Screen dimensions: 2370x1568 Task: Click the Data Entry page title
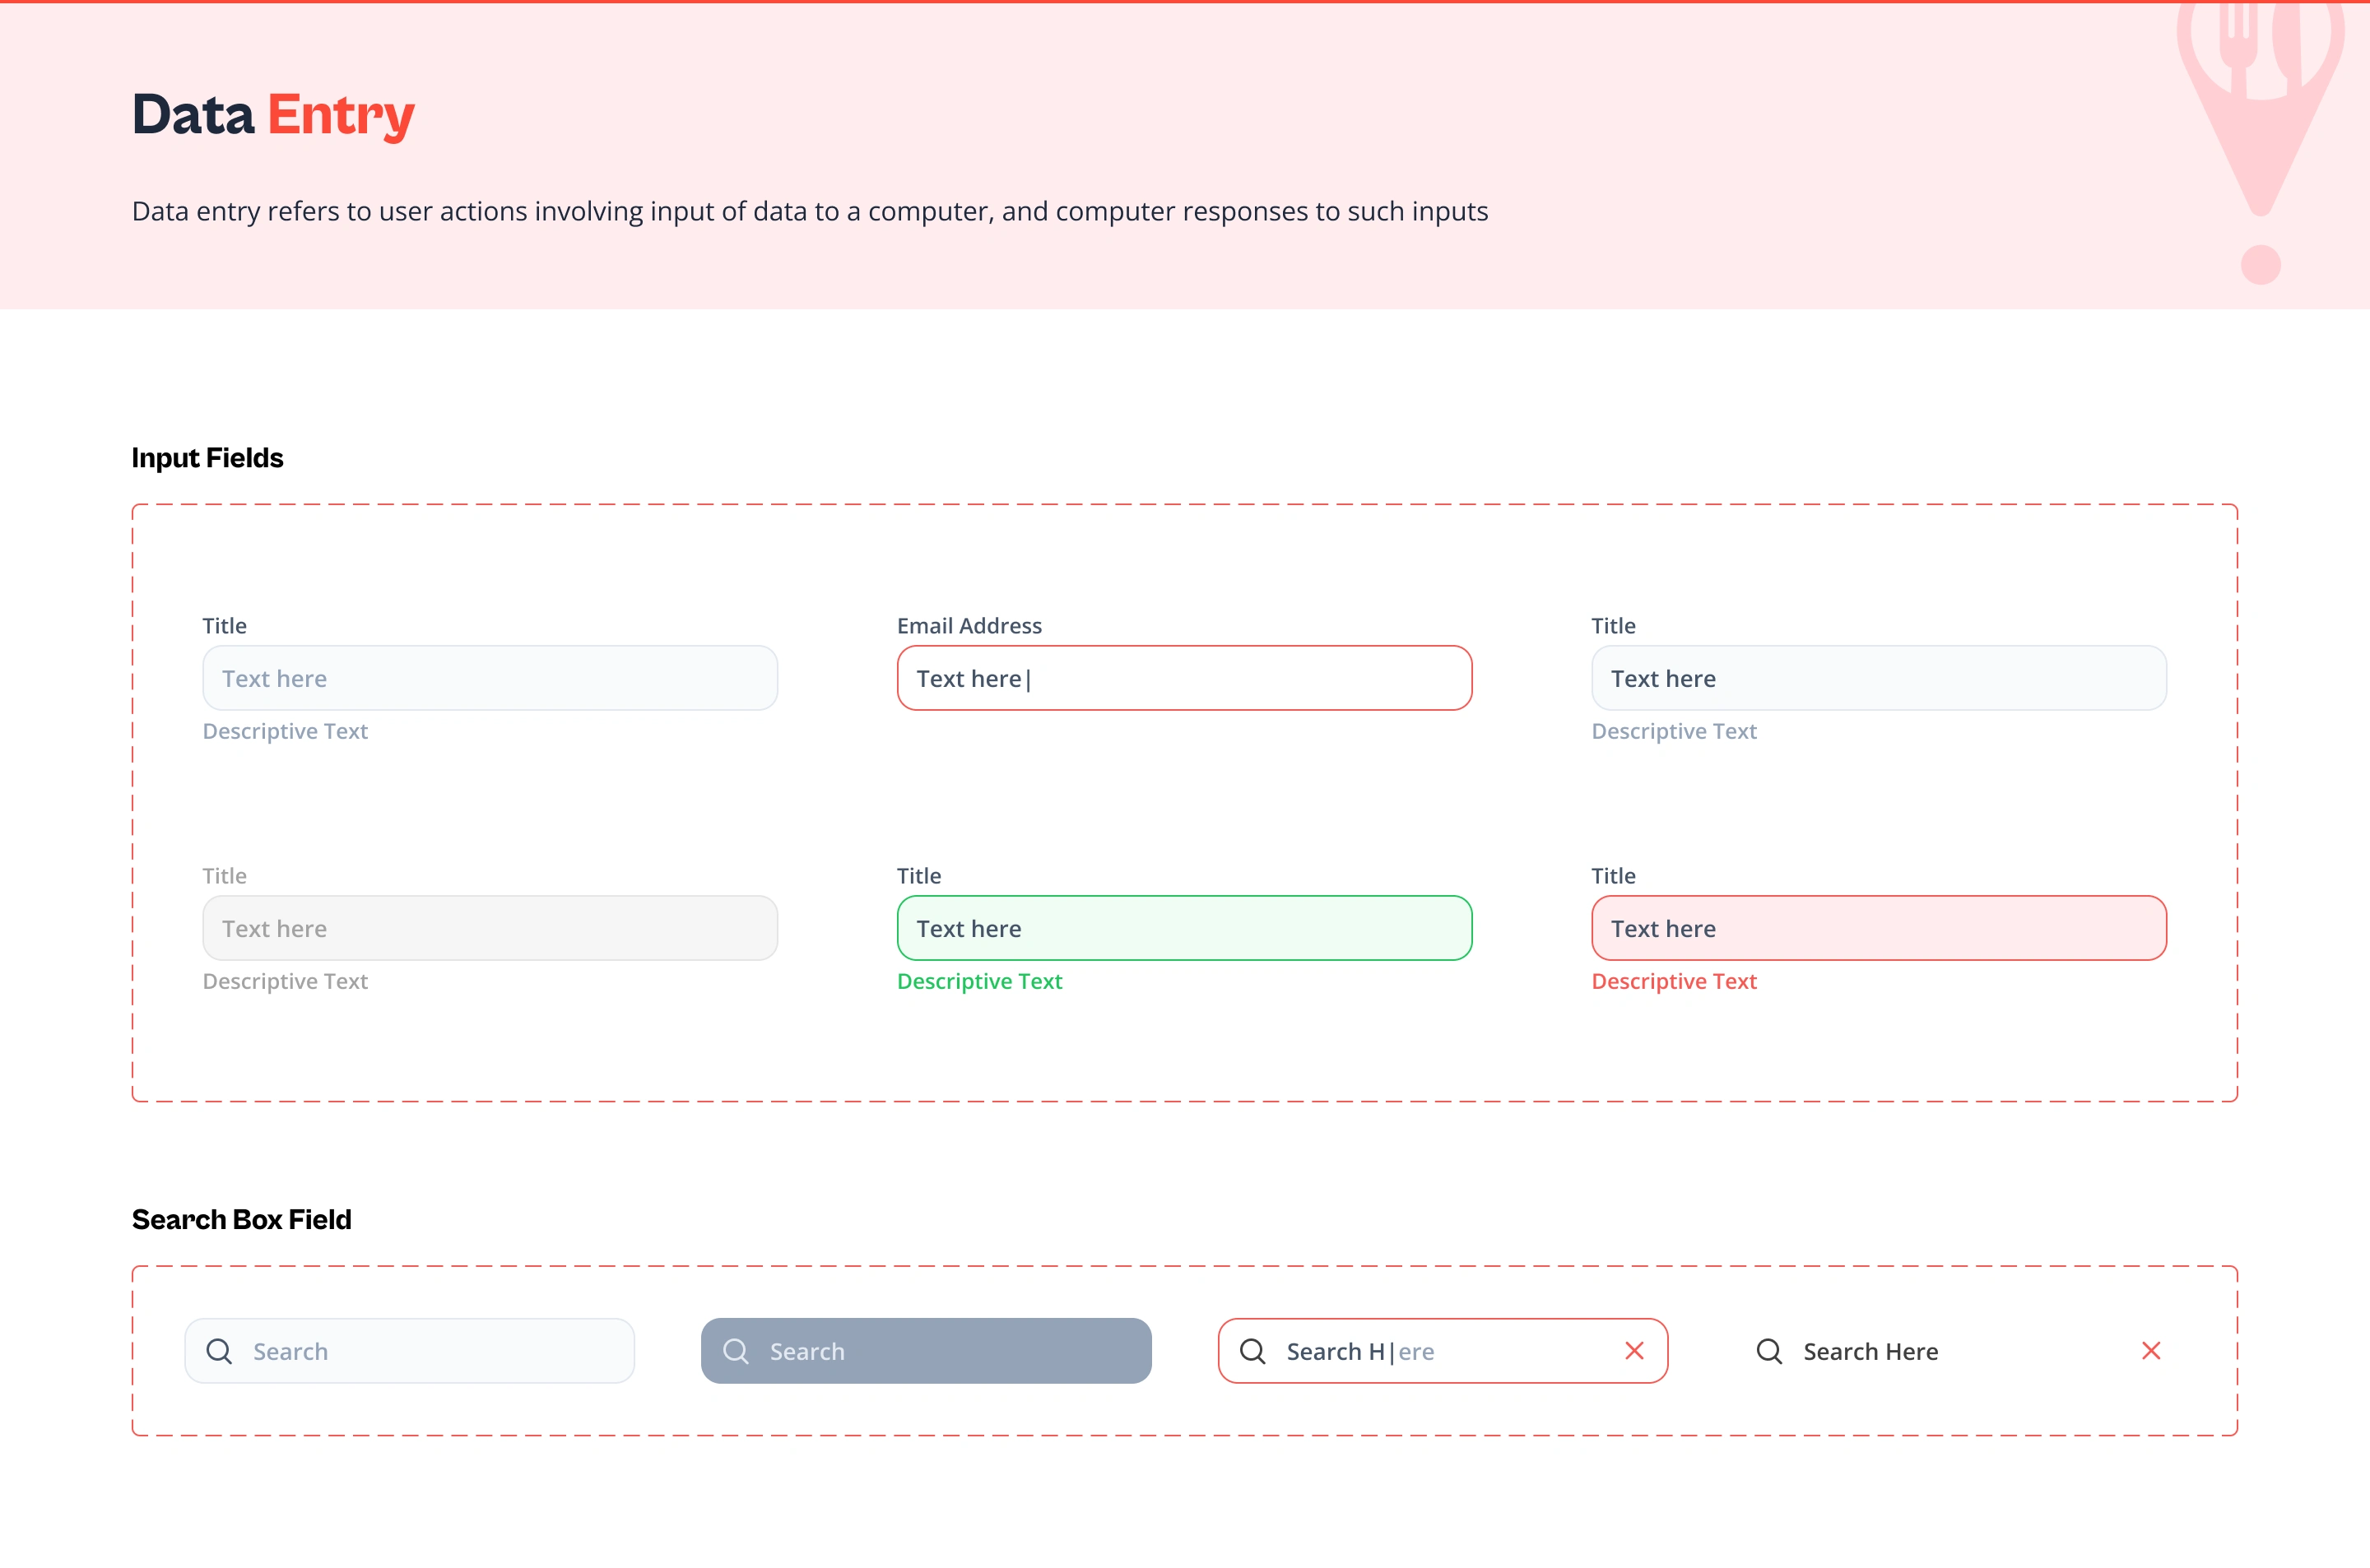[x=273, y=114]
